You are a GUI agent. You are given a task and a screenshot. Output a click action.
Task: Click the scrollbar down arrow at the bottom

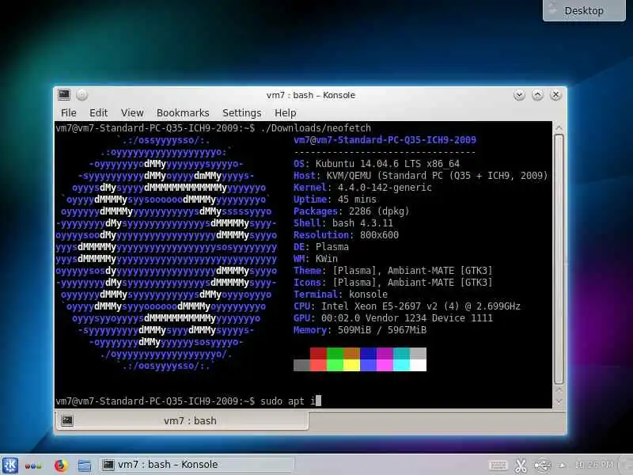[x=559, y=401]
